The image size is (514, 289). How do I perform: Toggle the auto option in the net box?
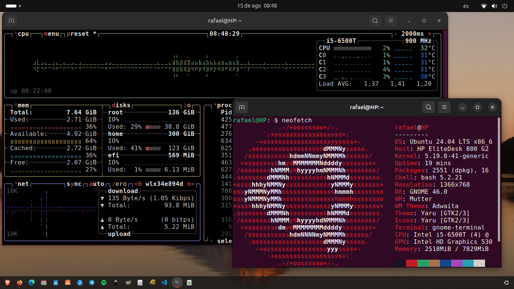[97, 184]
